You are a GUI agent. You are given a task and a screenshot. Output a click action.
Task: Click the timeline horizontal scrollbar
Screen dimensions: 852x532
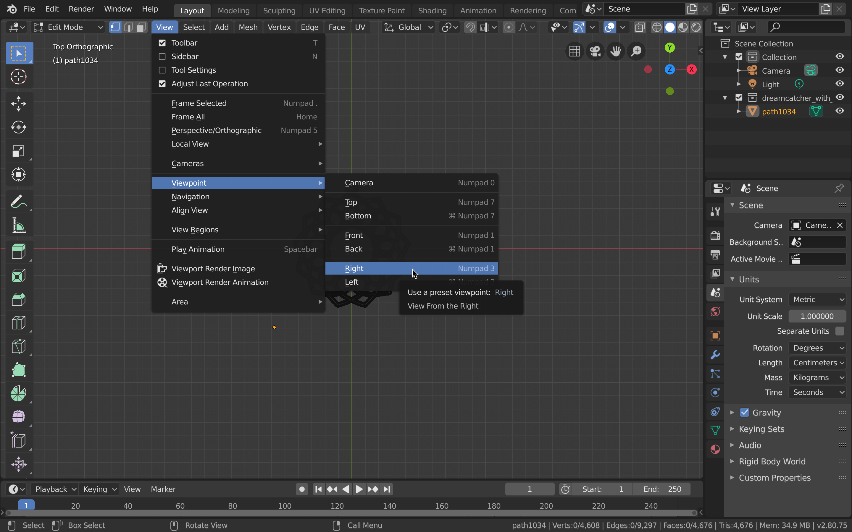351,513
